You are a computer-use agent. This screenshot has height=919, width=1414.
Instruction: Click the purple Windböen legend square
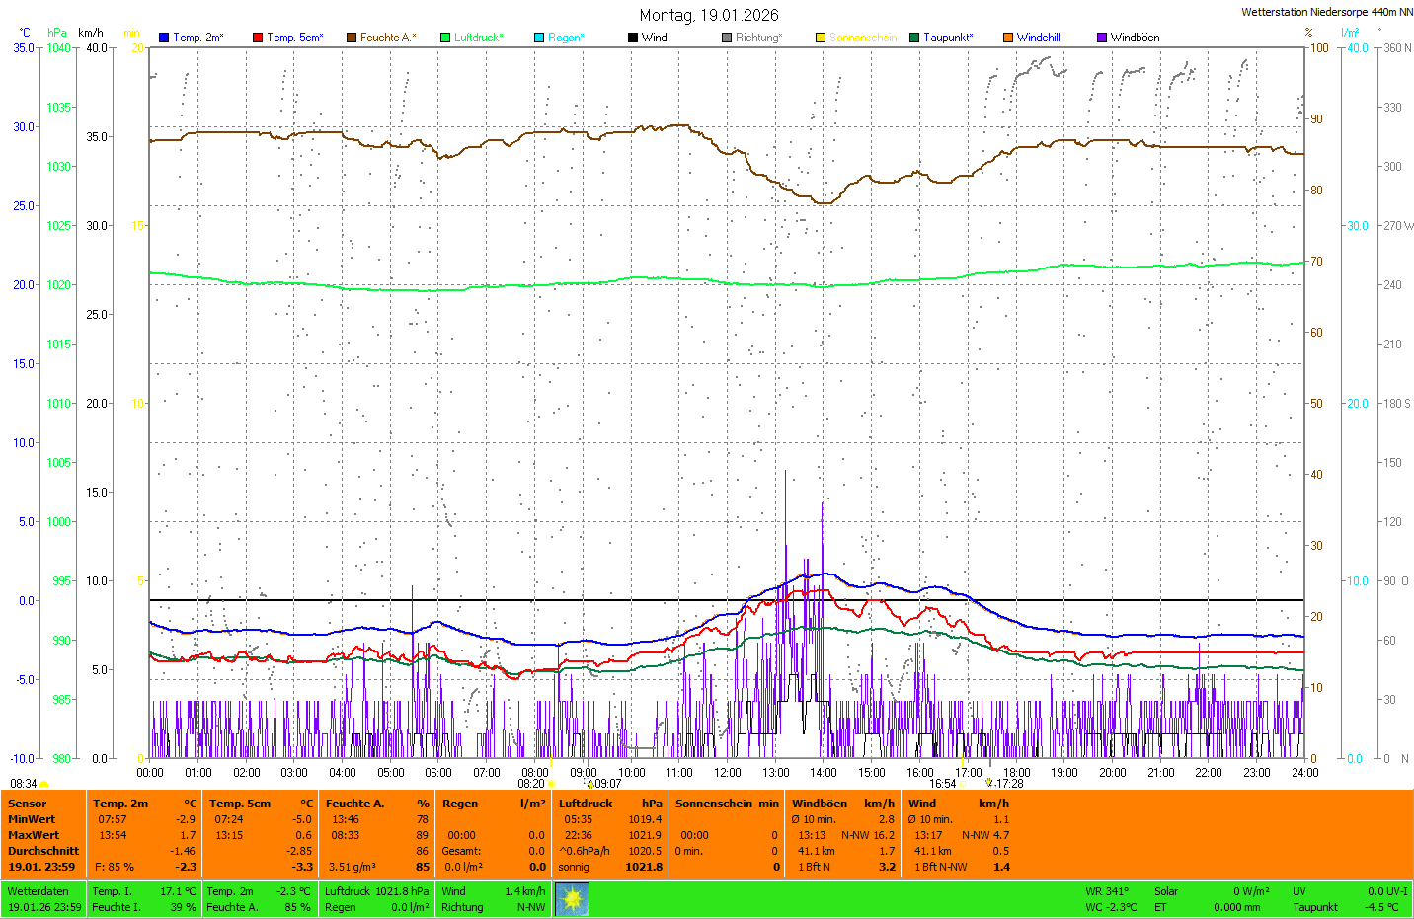[1102, 38]
